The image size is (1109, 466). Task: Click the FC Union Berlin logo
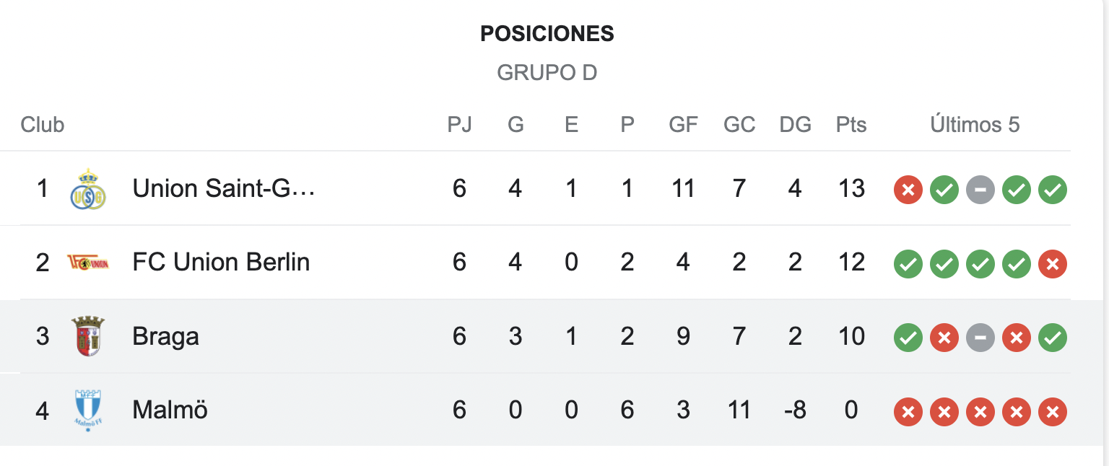pyautogui.click(x=88, y=263)
